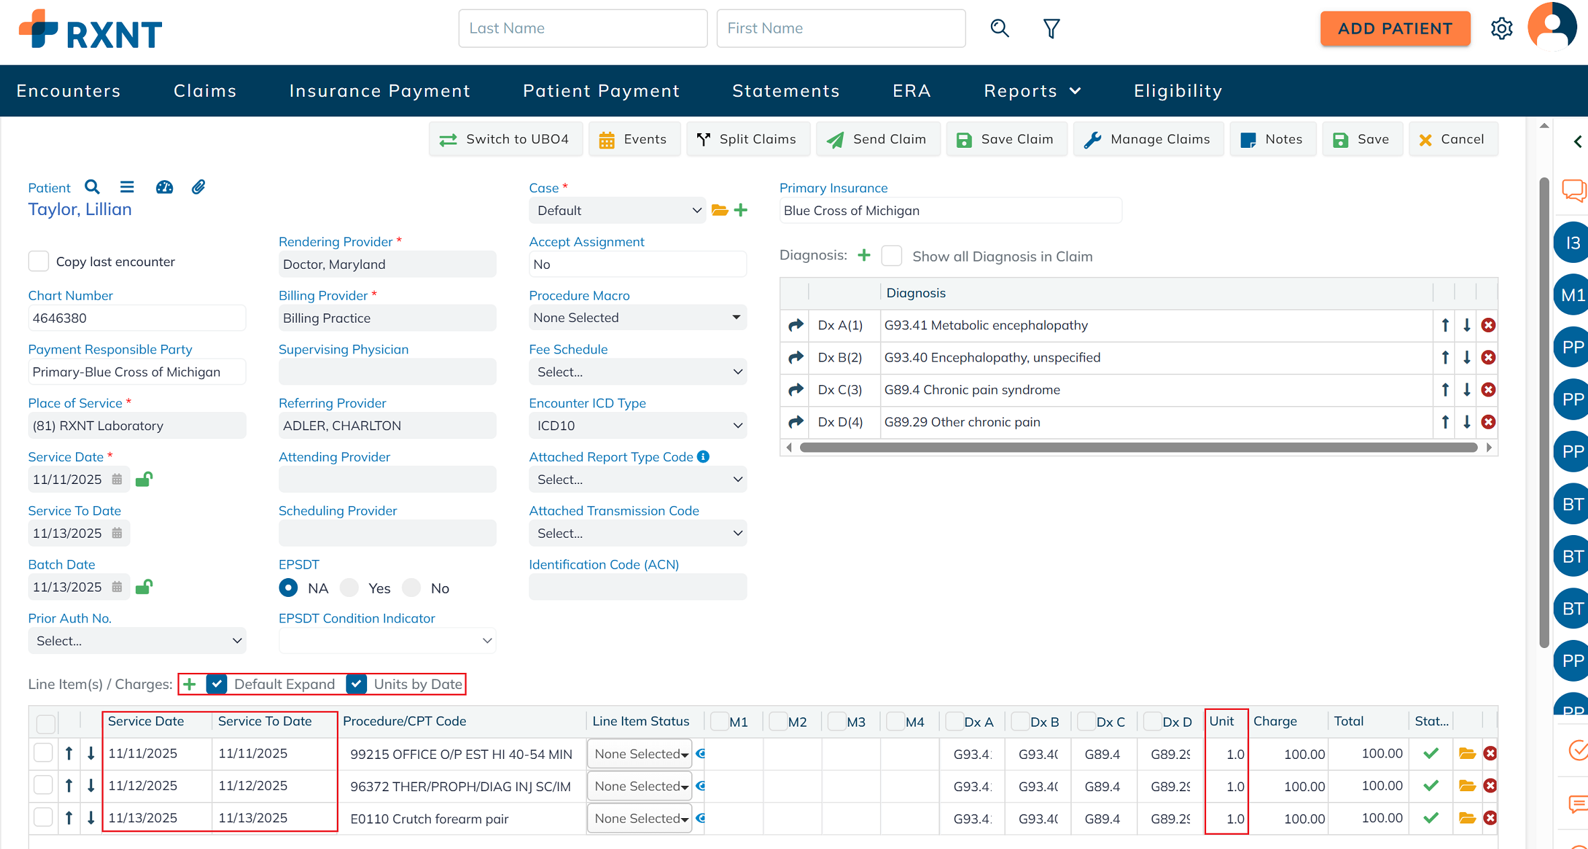Open the filter funnel icon in header
1588x849 pixels.
point(1051,28)
